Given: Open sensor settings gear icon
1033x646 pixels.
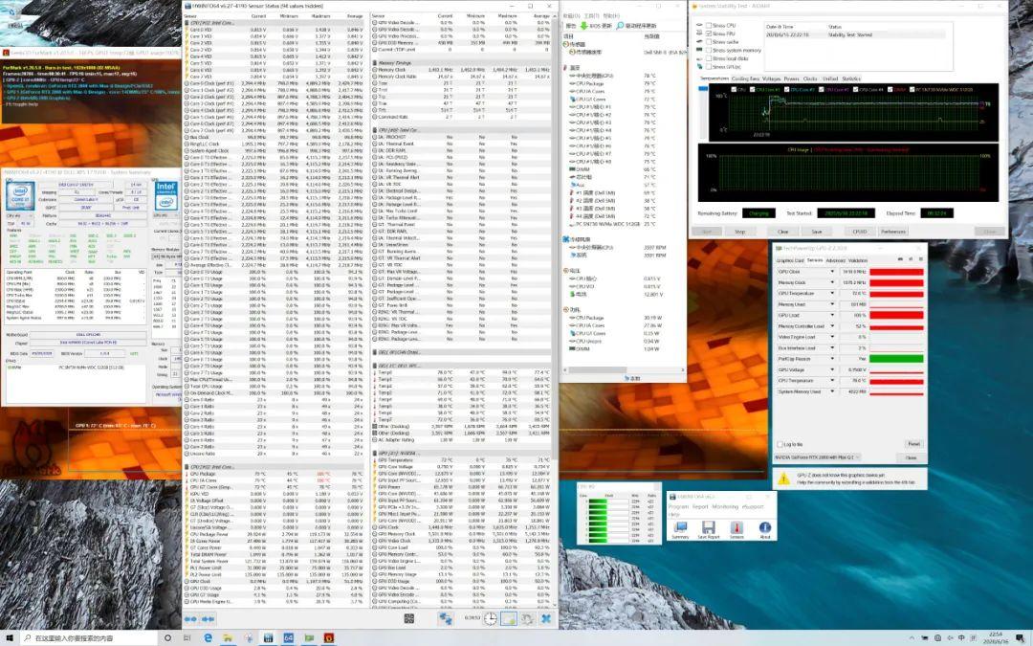Looking at the screenshot, I should point(526,619).
